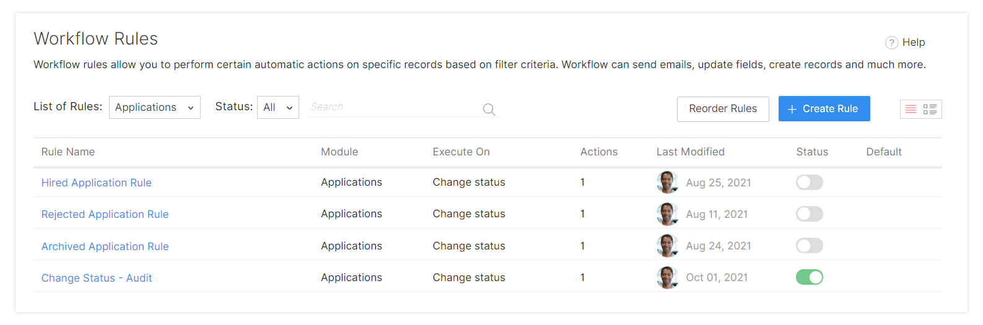The width and height of the screenshot is (983, 325).
Task: Click the Reorder Rules button
Action: click(723, 109)
